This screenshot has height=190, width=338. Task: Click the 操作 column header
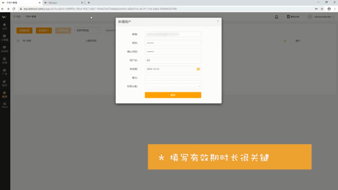[x=297, y=41]
